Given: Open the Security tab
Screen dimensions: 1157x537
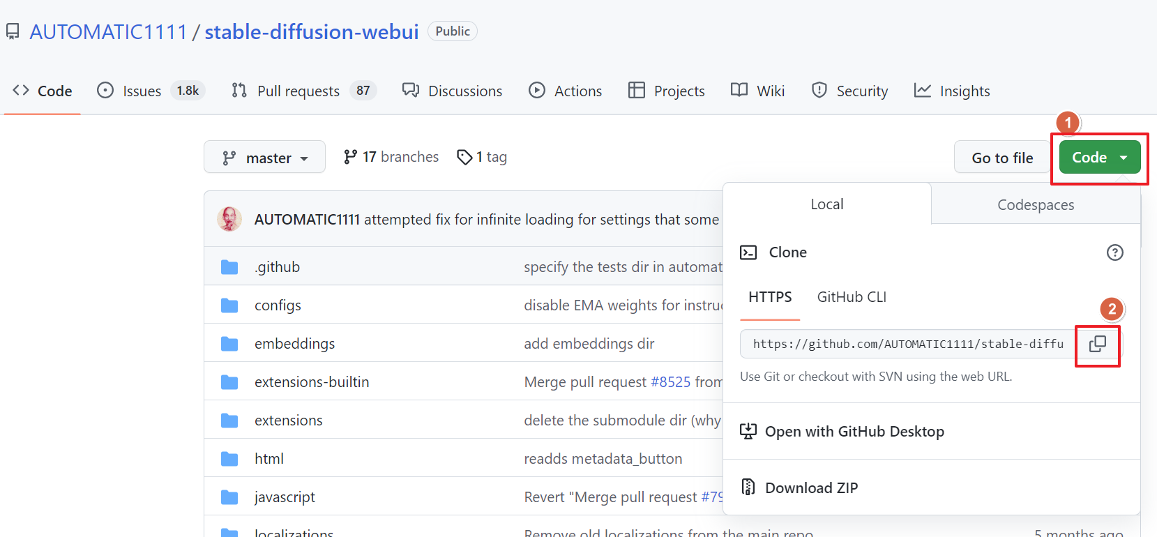Looking at the screenshot, I should pyautogui.click(x=849, y=91).
